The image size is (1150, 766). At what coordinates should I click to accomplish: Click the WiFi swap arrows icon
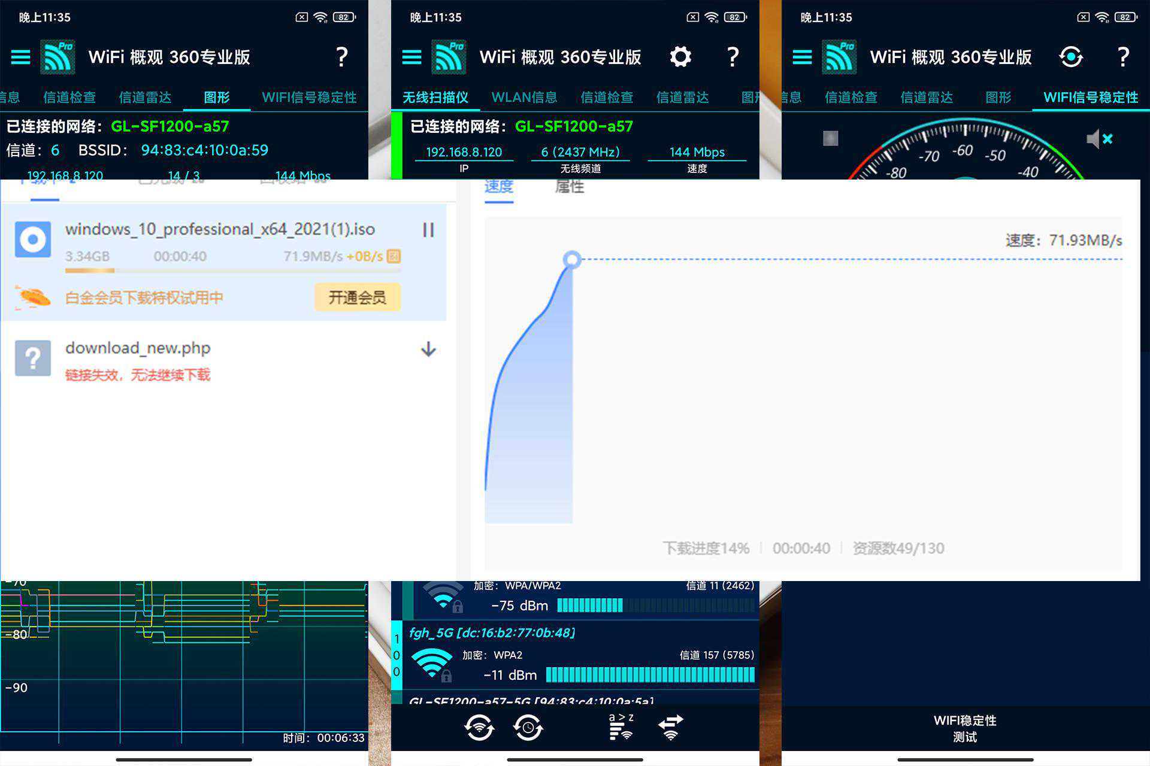tap(671, 727)
